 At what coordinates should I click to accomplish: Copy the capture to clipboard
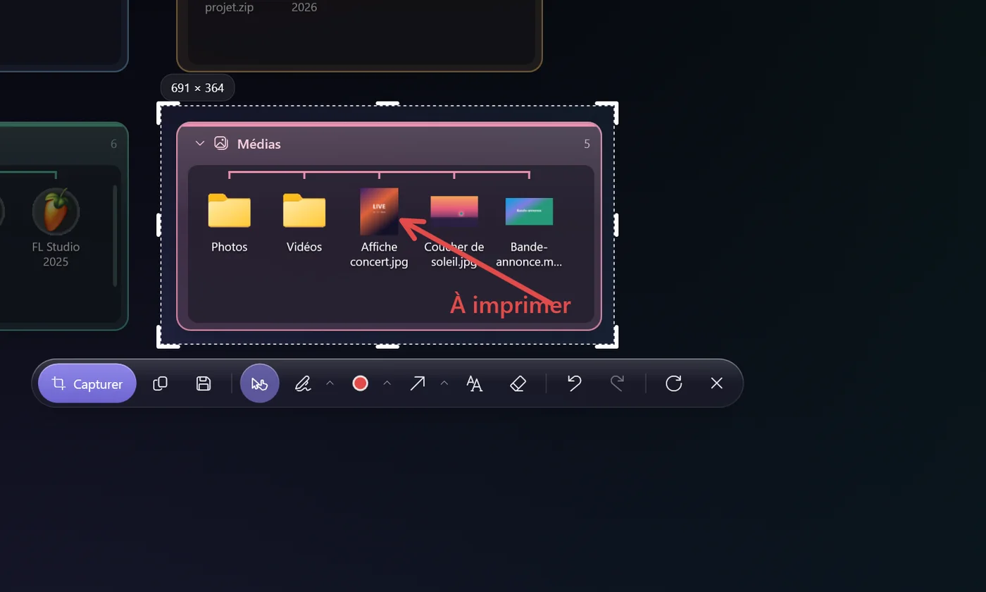tap(160, 383)
